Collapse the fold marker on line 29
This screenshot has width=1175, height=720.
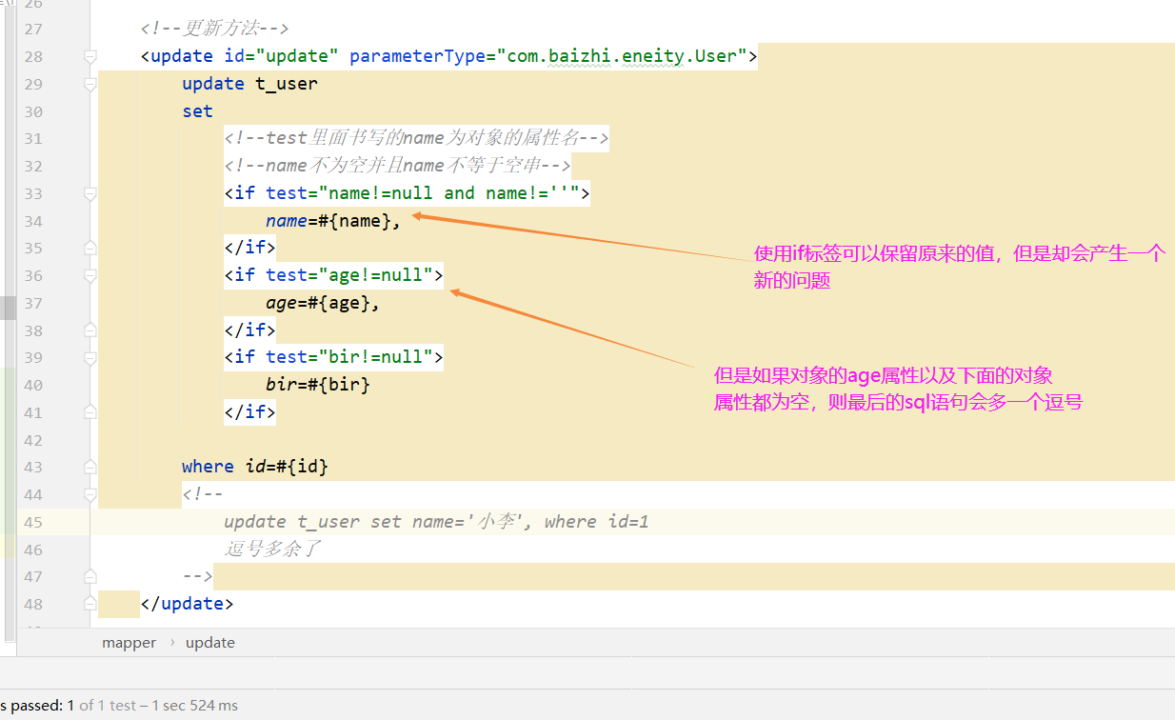[90, 84]
